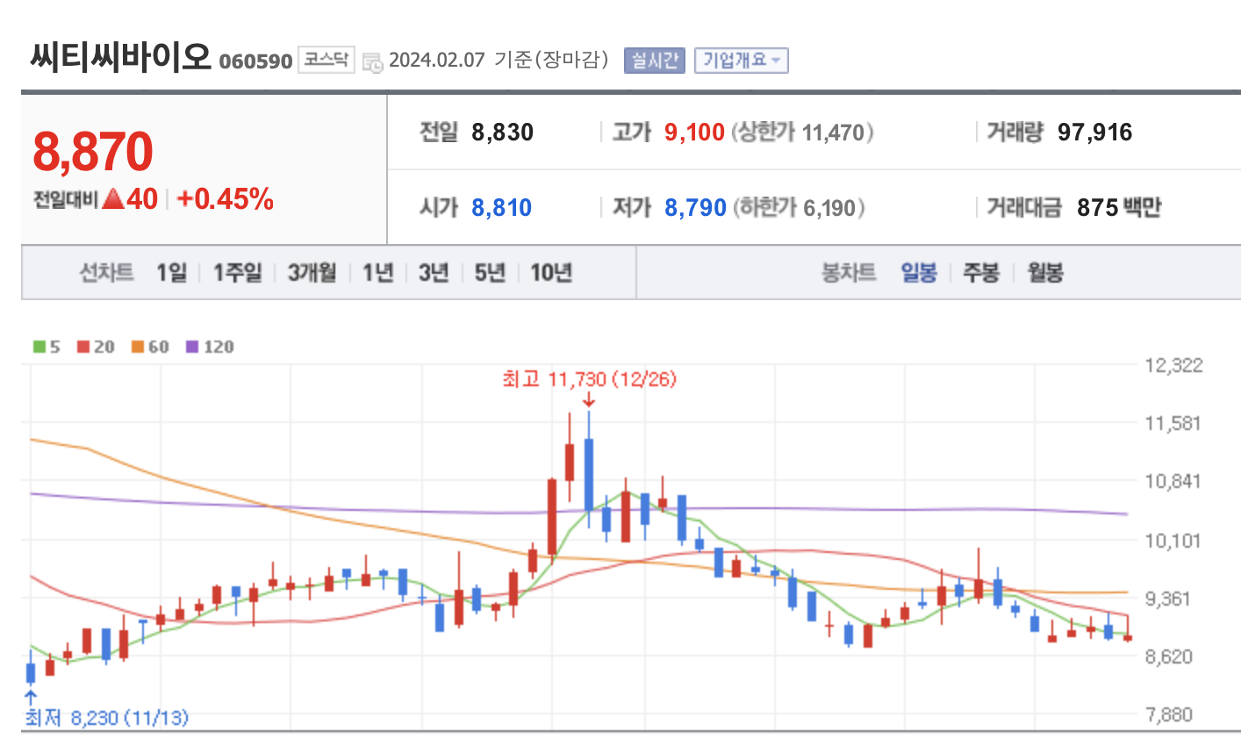Switch to the 주봉 candlestick chart
Image resolution: width=1241 pixels, height=739 pixels.
[x=981, y=273]
